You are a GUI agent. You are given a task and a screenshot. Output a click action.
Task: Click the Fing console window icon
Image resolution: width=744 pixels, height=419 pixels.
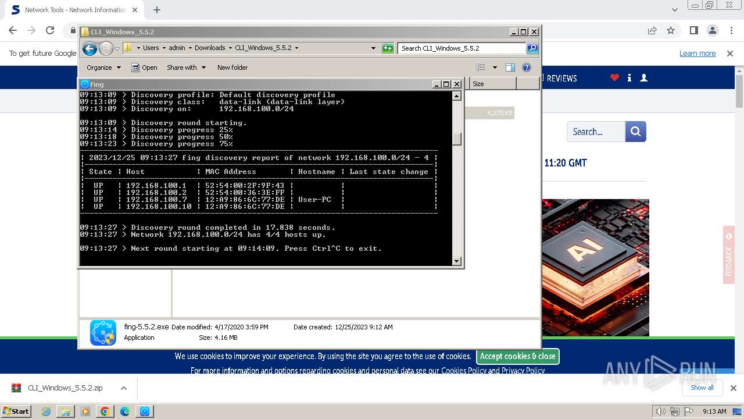tap(85, 84)
